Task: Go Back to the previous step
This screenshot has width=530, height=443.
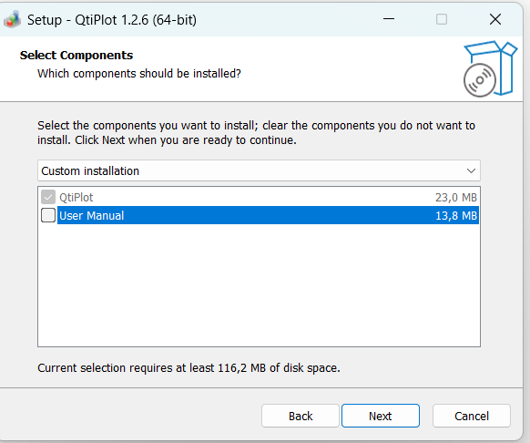Action: [301, 416]
